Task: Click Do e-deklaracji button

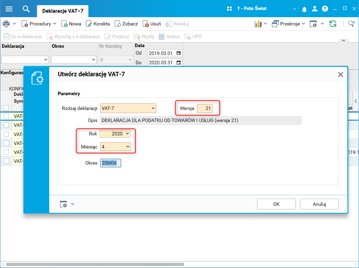Action: pyautogui.click(x=22, y=36)
